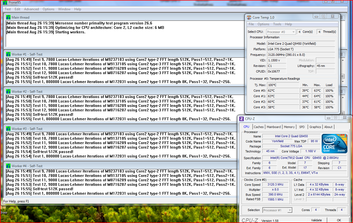Click CPU-Z Code Name Yorkfield value
This screenshot has height=223, width=353.
tap(277, 141)
